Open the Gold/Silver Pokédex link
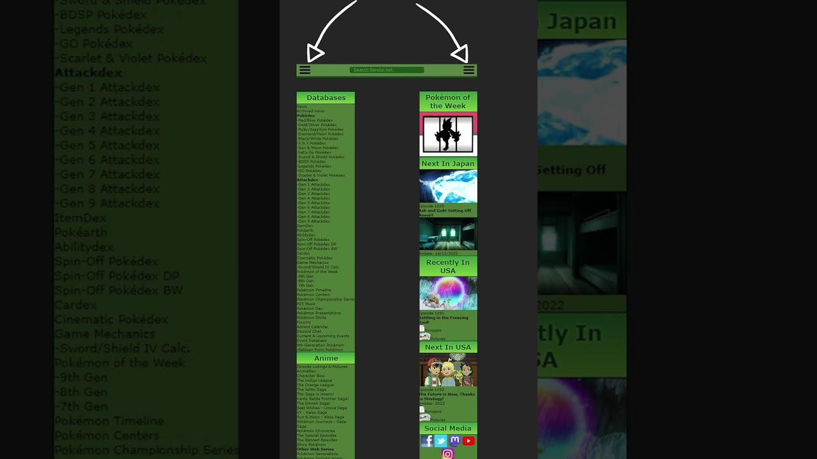Screen dimensions: 817x459 tap(317, 125)
